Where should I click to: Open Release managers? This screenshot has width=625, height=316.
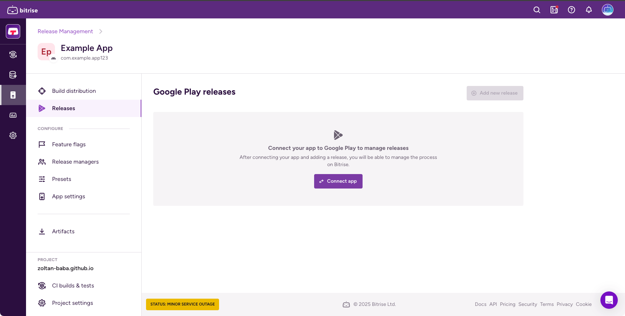pyautogui.click(x=84, y=162)
